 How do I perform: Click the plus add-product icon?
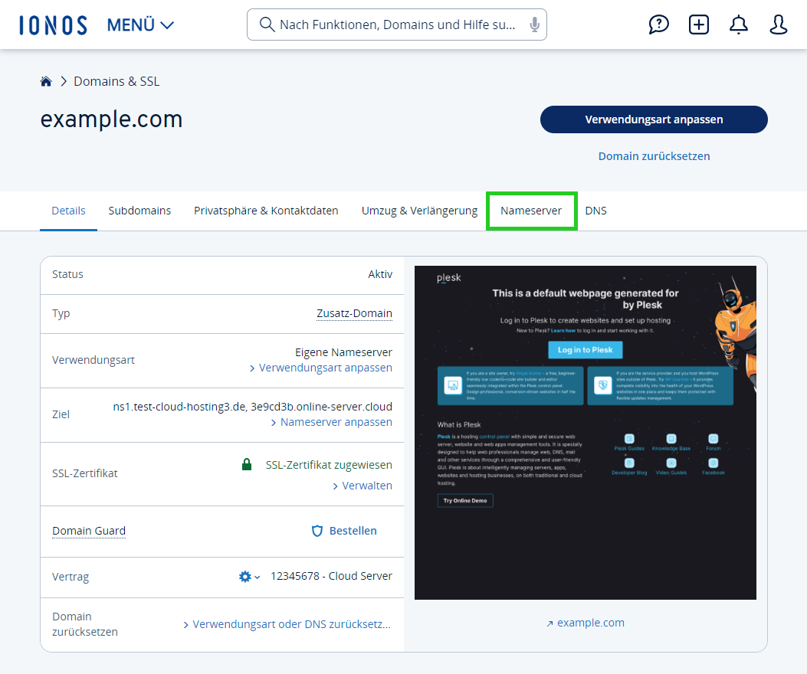[698, 25]
